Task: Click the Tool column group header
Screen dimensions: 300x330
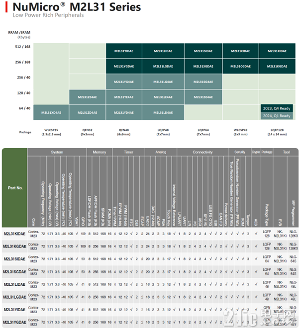Action: [x=286, y=152]
